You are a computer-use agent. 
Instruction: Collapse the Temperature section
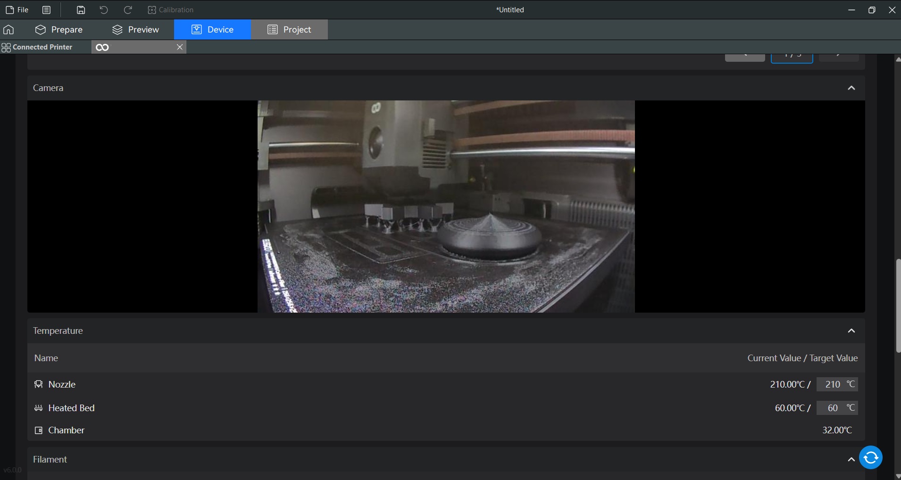851,331
